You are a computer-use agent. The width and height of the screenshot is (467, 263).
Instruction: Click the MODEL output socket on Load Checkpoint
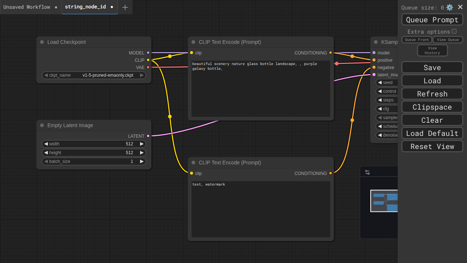[148, 53]
